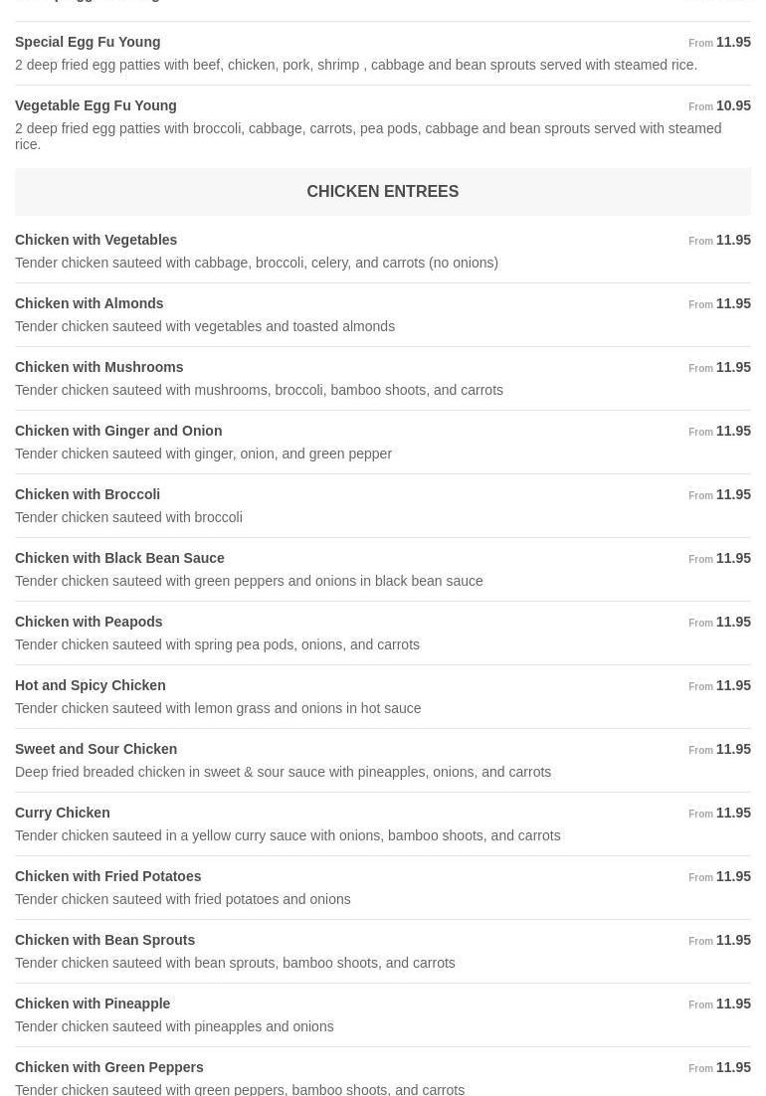Open Chicken with Broccoli entry
Viewport: 766px width, 1096px height.
click(x=88, y=494)
